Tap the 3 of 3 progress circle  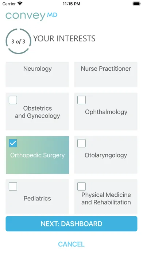tap(18, 41)
